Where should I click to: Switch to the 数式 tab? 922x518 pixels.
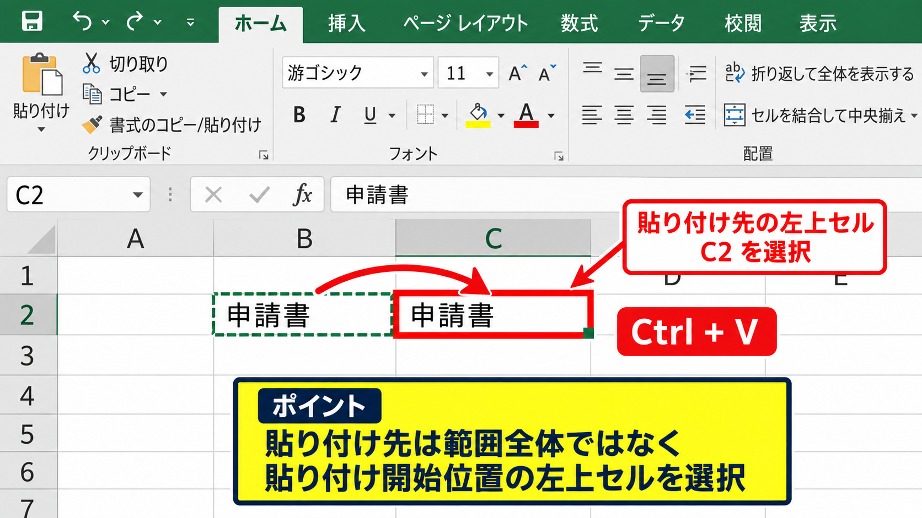pyautogui.click(x=579, y=23)
